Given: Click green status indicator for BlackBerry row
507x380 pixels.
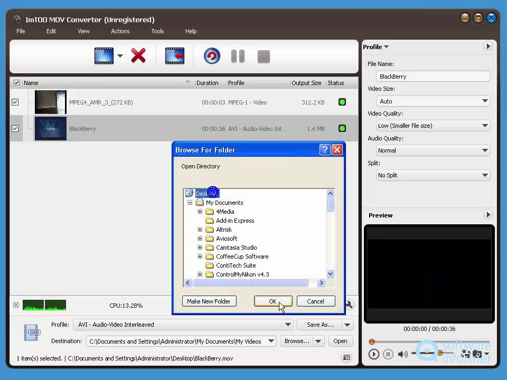Looking at the screenshot, I should click(x=342, y=129).
